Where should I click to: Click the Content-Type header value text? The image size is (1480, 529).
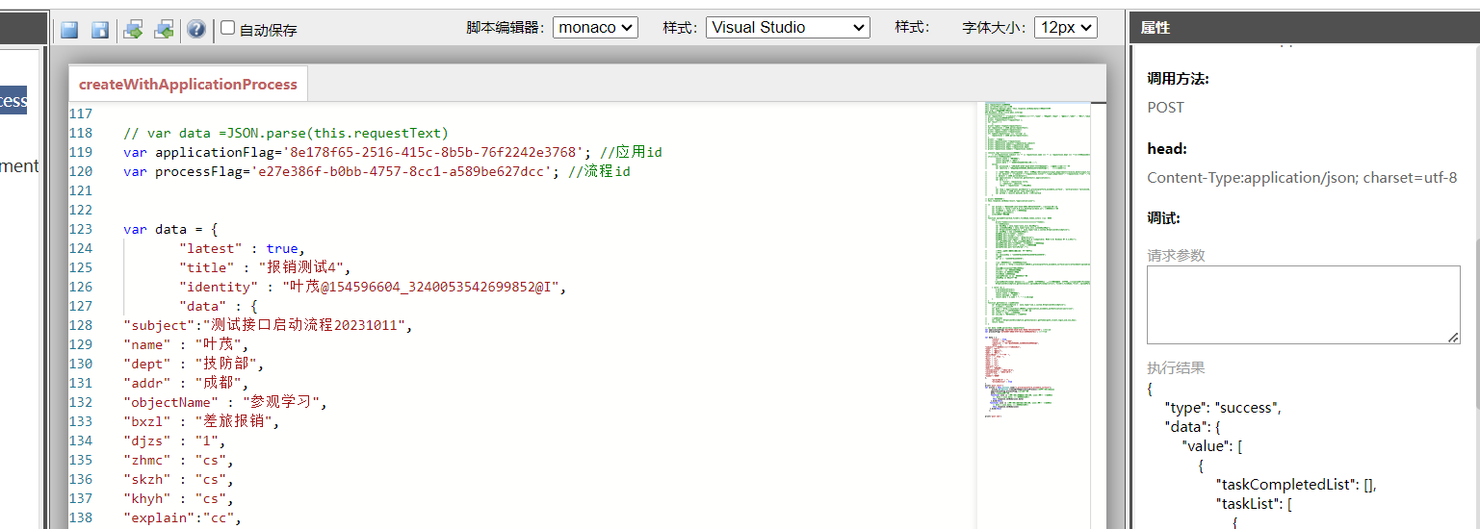pos(1302,177)
